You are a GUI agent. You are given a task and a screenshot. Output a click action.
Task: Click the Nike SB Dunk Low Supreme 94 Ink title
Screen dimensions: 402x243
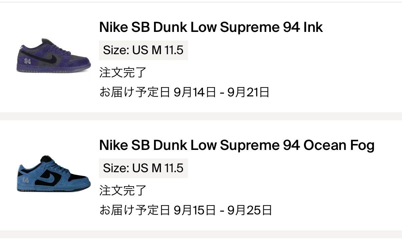tap(211, 27)
